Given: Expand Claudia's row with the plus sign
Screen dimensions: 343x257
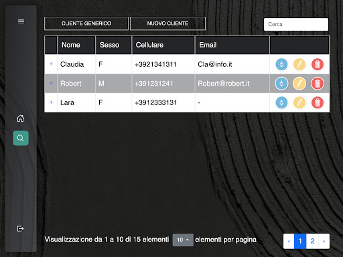Looking at the screenshot, I should [x=51, y=64].
